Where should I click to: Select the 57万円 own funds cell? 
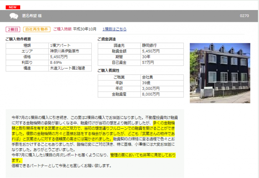click(x=162, y=63)
